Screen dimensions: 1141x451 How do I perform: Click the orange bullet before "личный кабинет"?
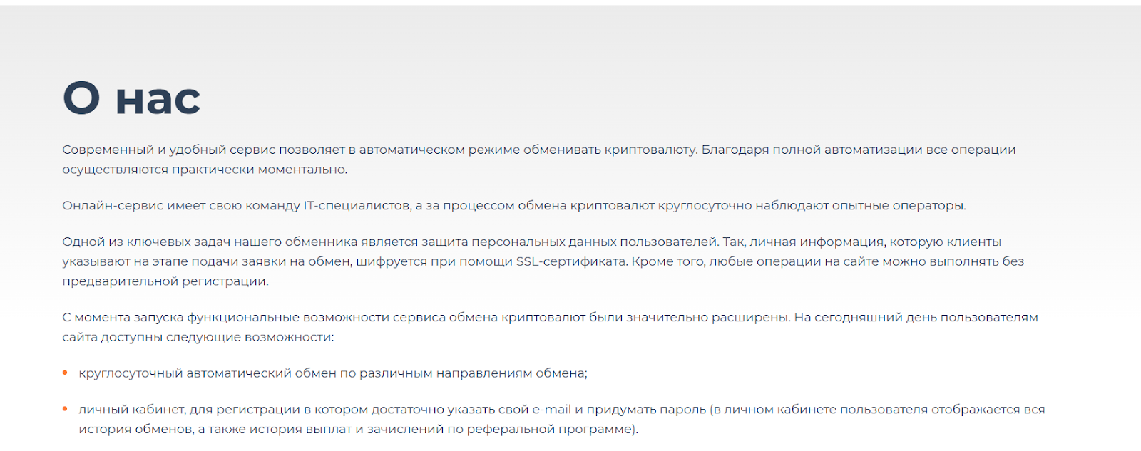(x=65, y=409)
